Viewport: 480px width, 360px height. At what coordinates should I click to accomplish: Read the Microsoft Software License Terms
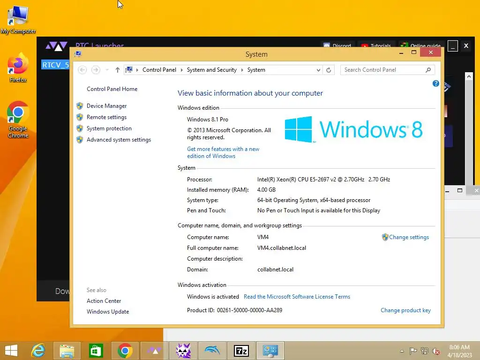[297, 297]
